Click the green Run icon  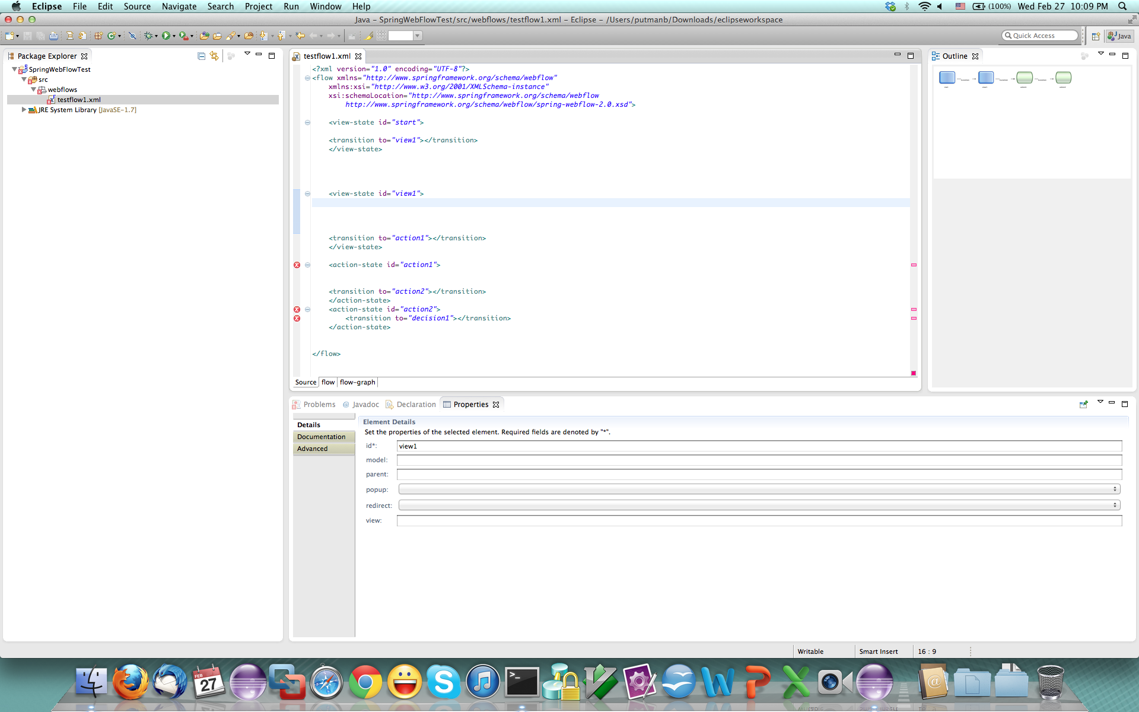(166, 36)
